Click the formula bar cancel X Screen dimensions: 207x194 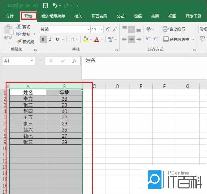coord(51,61)
